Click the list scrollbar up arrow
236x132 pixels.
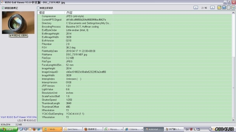point(233,12)
